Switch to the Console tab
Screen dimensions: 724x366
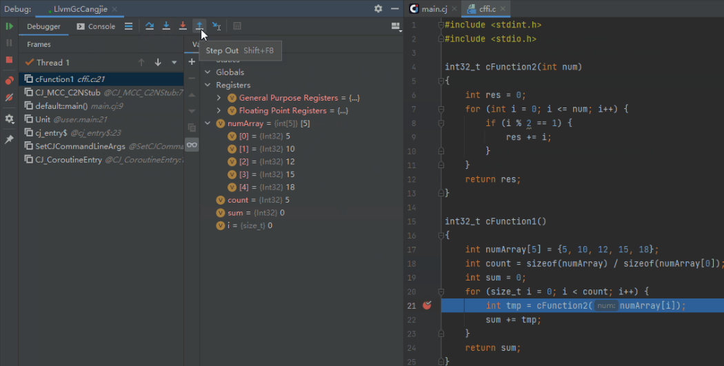pos(96,26)
